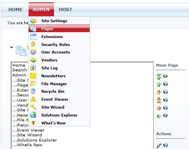Screen dimensions: 189x149
Task: Click the orange promote page left arrow
Action: (159, 108)
